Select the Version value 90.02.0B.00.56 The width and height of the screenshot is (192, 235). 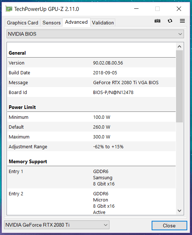click(108, 63)
